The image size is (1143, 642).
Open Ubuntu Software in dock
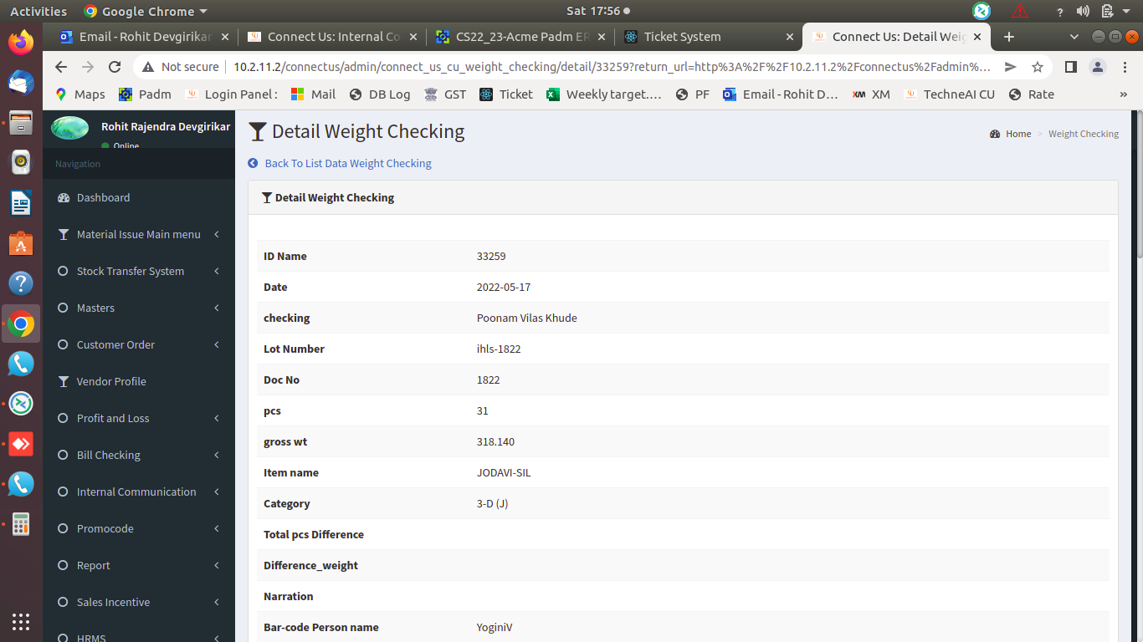click(21, 243)
